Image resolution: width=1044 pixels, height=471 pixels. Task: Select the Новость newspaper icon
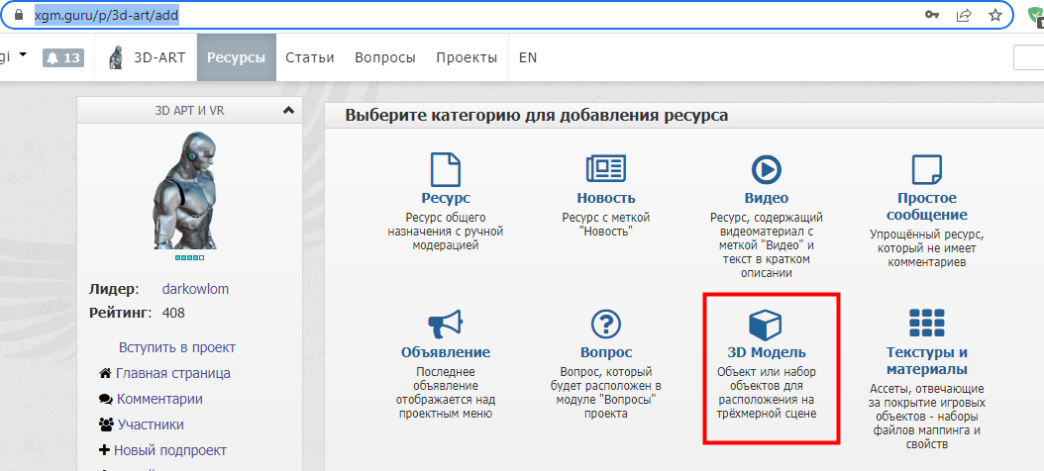pyautogui.click(x=606, y=169)
